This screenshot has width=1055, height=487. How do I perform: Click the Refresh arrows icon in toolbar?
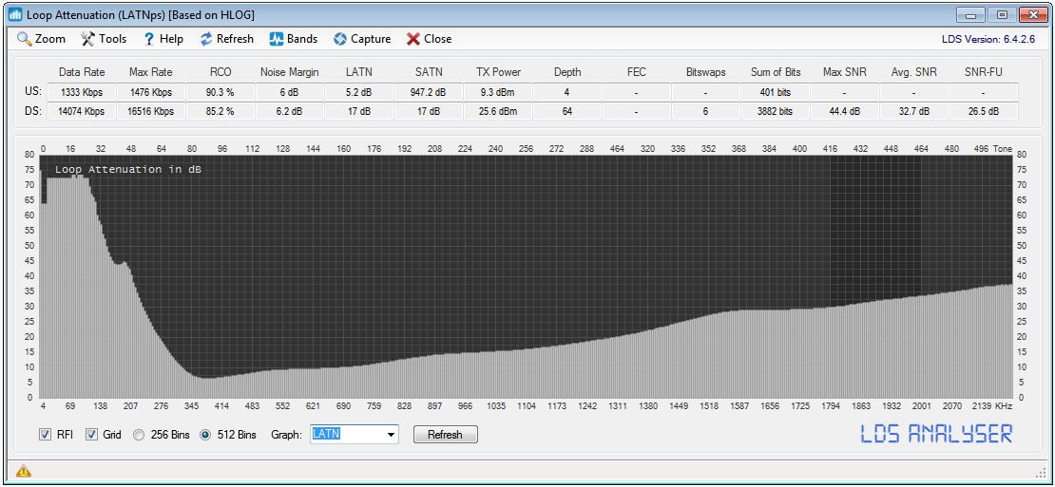point(205,39)
